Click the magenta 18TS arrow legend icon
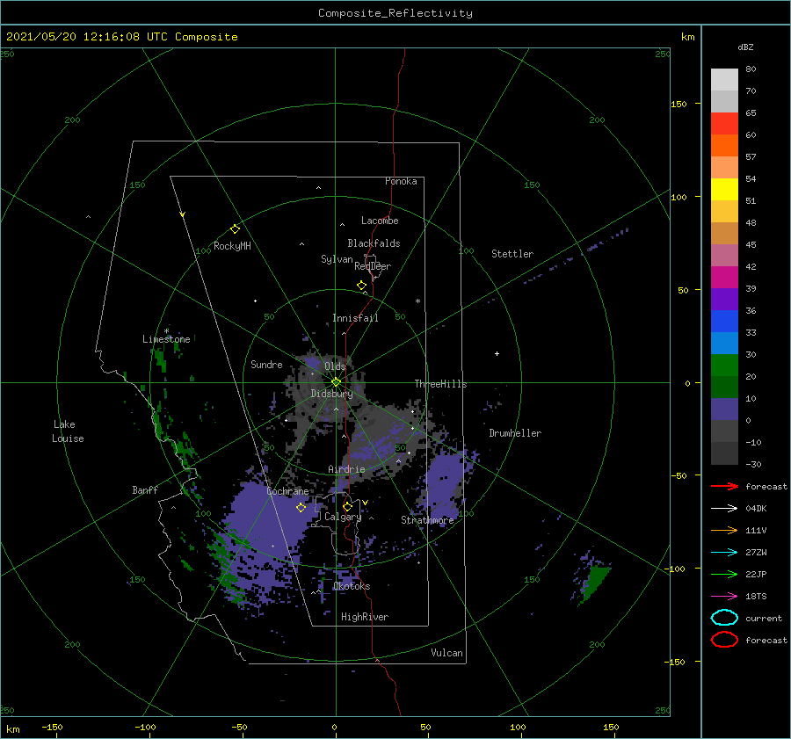791x739 pixels. click(x=724, y=597)
